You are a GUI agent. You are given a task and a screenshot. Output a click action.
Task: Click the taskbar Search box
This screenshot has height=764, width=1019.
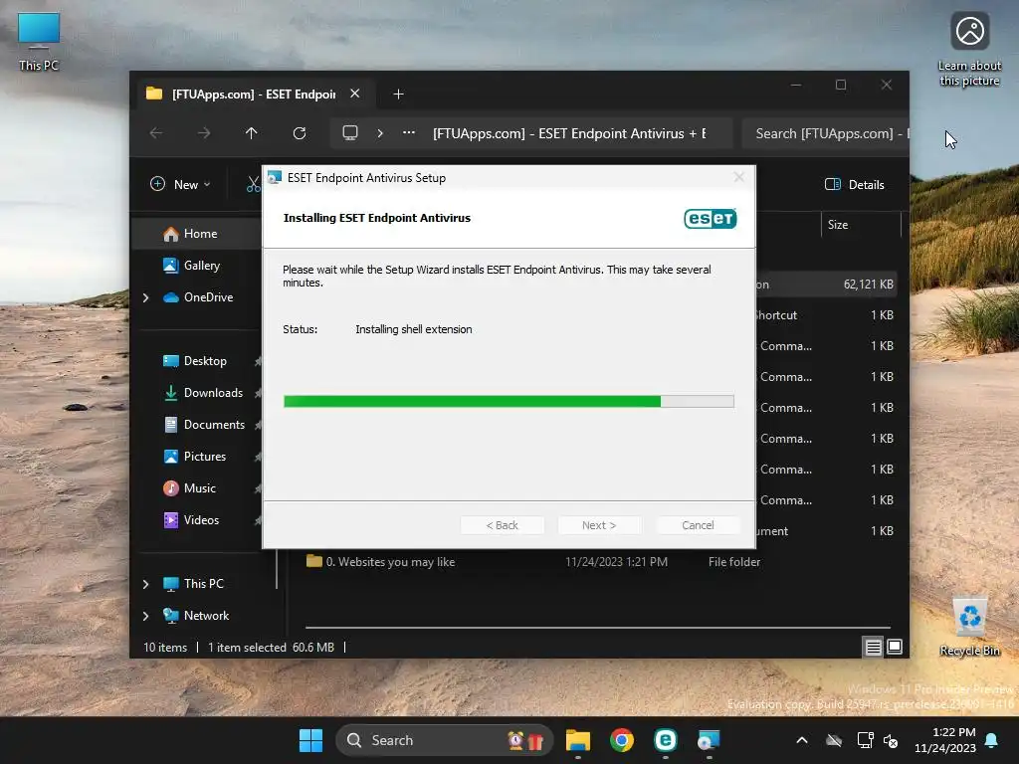pos(445,740)
